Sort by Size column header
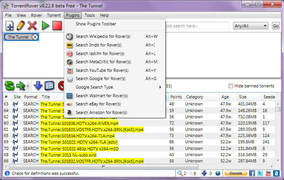The image size is (284, 180). pos(249,97)
